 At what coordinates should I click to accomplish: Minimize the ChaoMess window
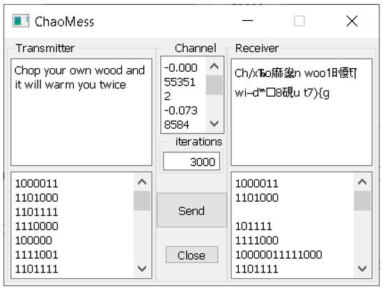click(x=247, y=21)
